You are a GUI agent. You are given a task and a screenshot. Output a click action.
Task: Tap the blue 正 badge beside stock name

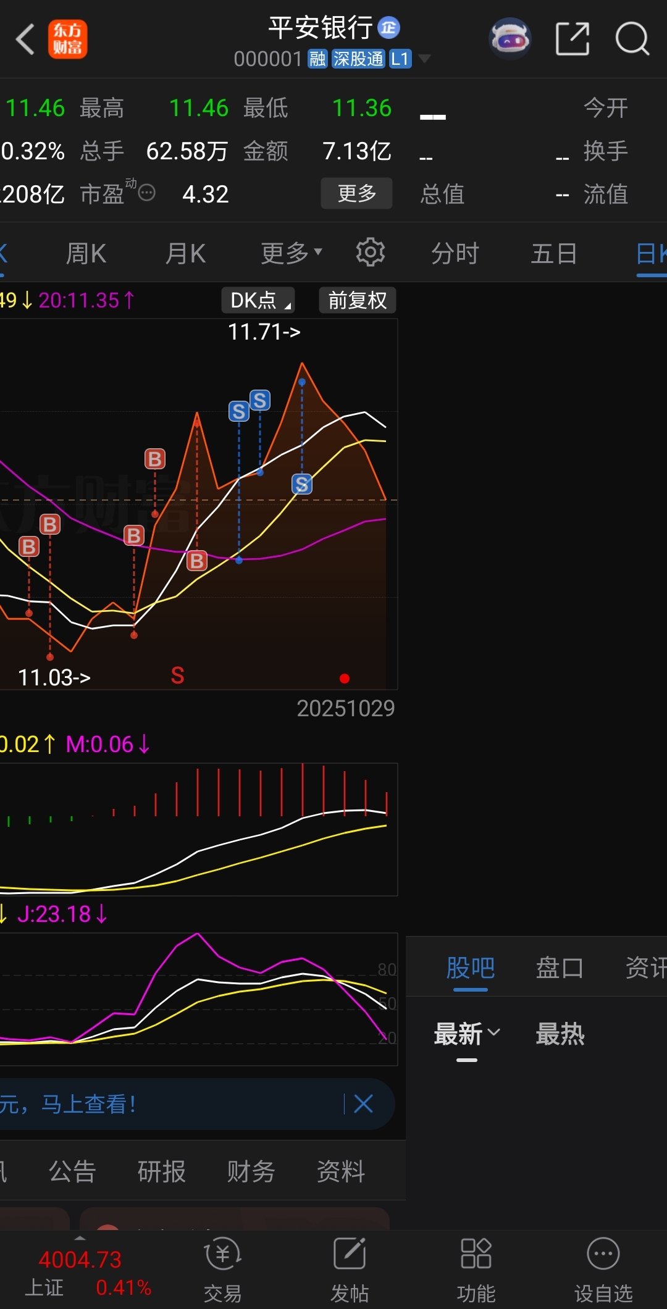[x=388, y=27]
